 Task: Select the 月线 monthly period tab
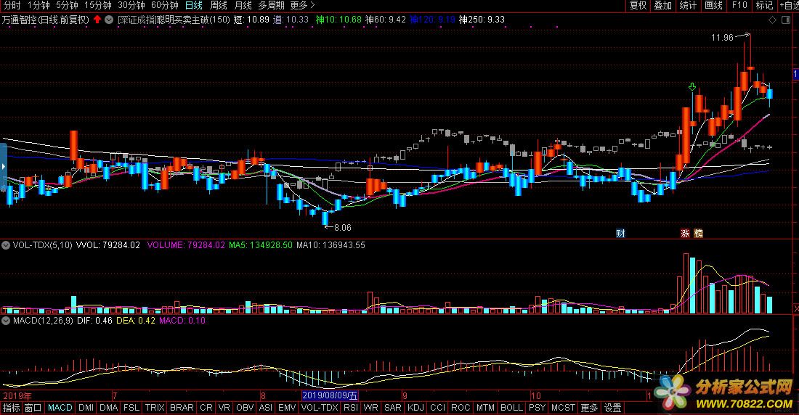pyautogui.click(x=243, y=5)
